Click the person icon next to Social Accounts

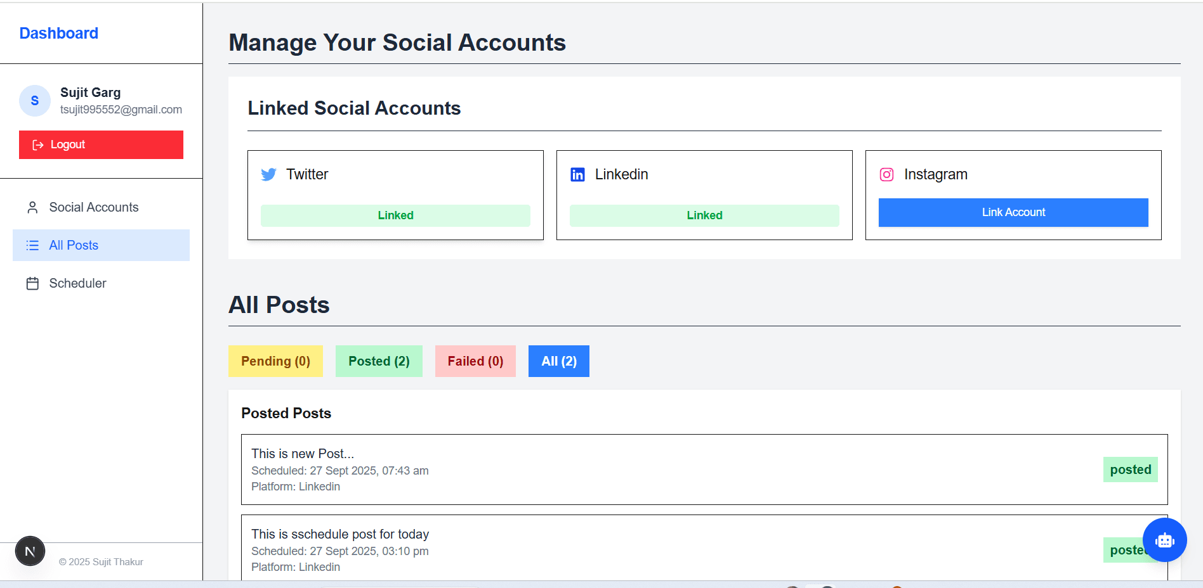[x=32, y=207]
